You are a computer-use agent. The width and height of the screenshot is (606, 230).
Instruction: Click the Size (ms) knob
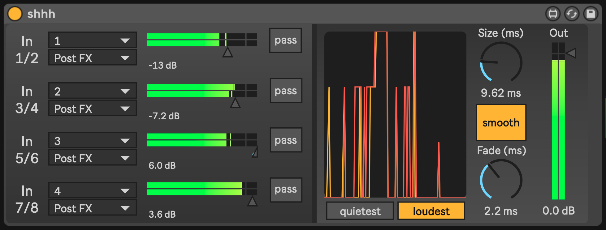[x=501, y=63]
